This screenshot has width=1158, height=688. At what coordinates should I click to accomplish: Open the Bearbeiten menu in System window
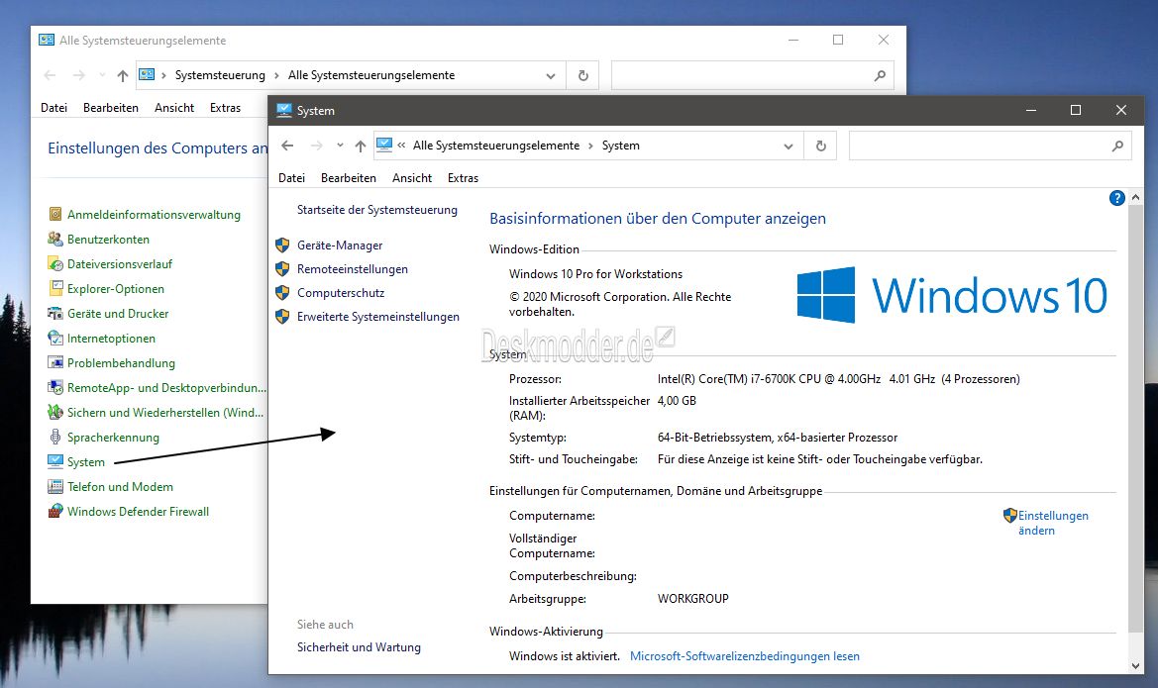pyautogui.click(x=349, y=178)
